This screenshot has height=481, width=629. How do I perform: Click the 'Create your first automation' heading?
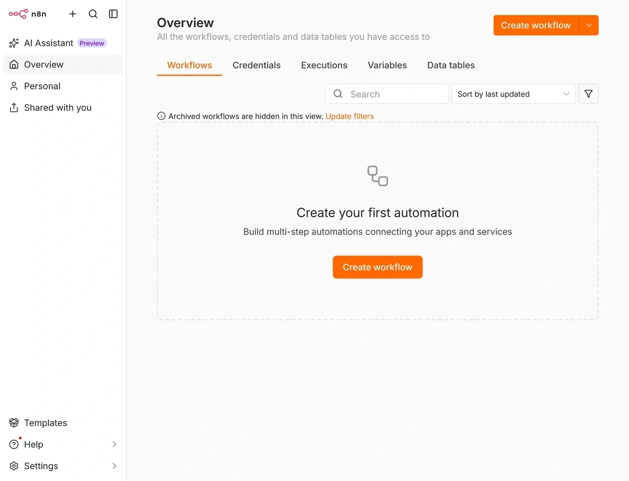[x=377, y=212]
